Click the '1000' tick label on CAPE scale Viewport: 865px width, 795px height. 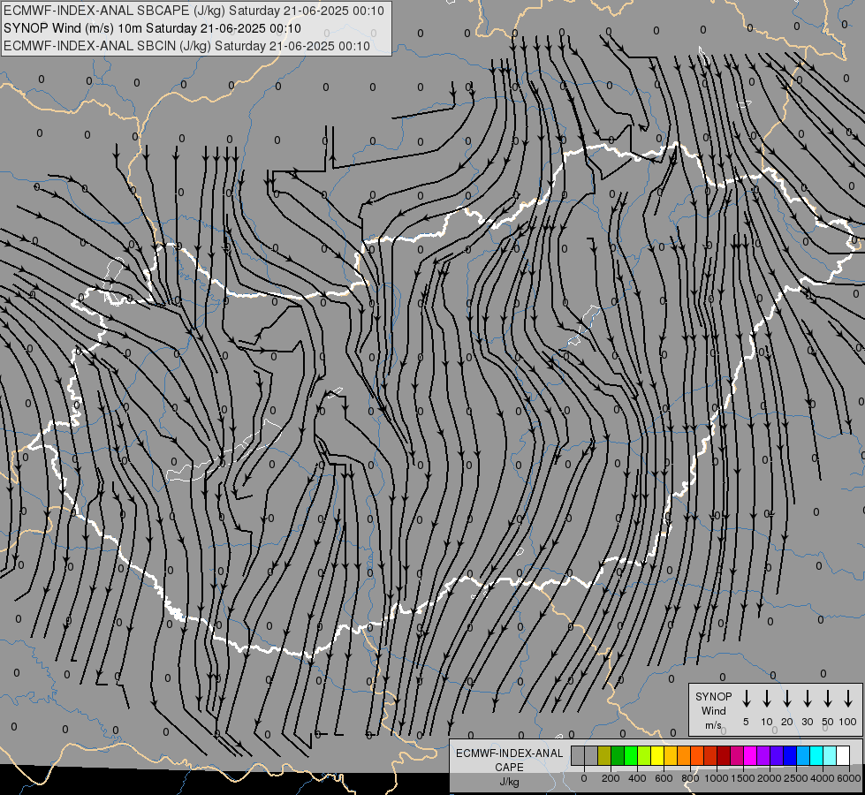point(717,778)
